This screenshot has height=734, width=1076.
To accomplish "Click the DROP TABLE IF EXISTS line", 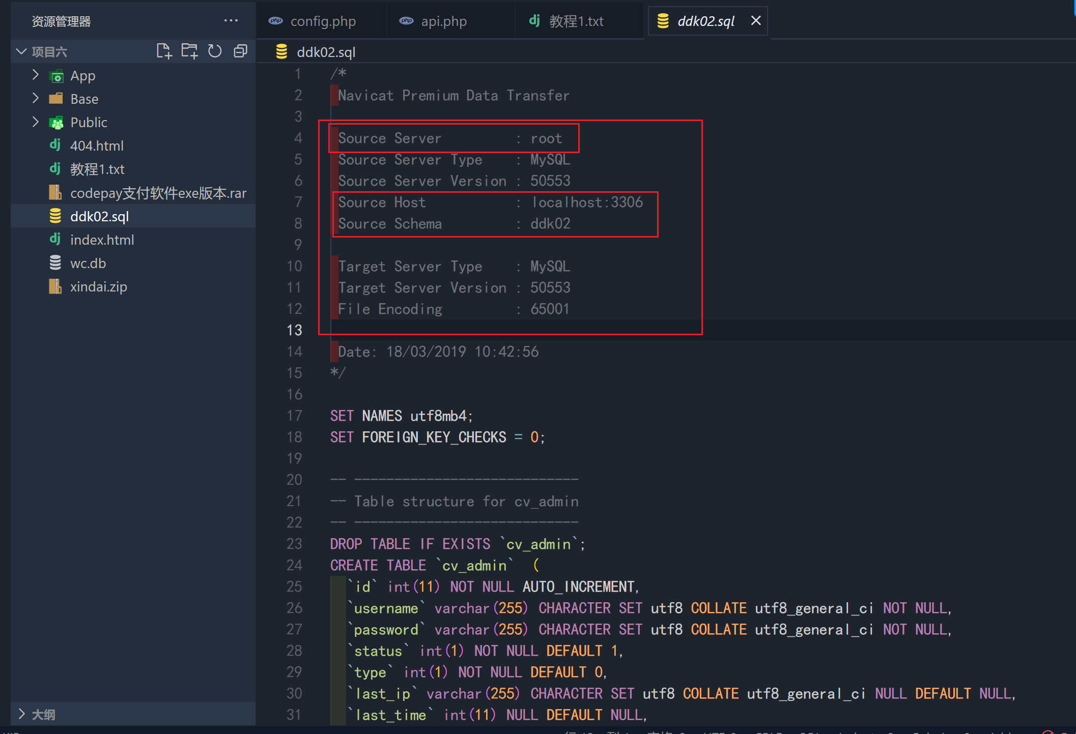I will (458, 544).
